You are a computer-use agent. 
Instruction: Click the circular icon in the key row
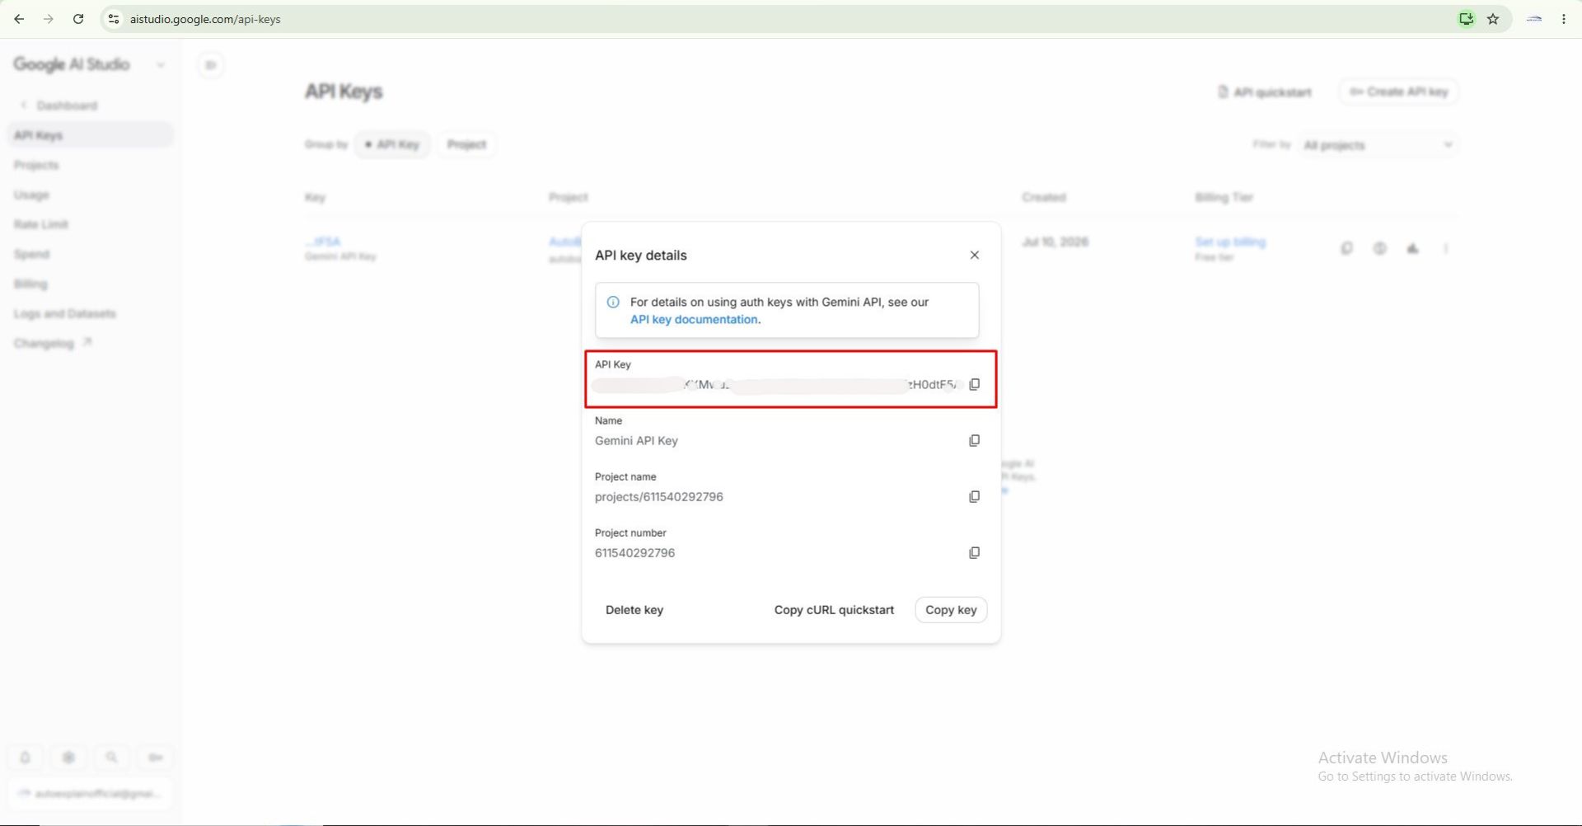point(1379,248)
